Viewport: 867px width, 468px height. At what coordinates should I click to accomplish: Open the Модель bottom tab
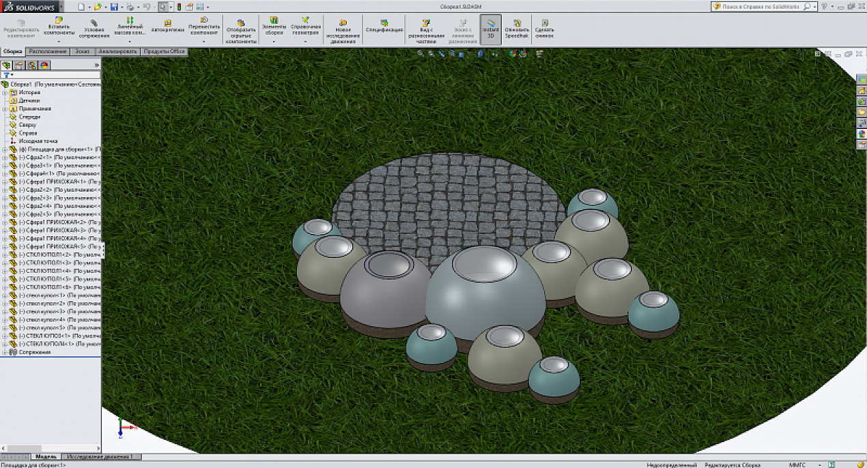tap(46, 456)
